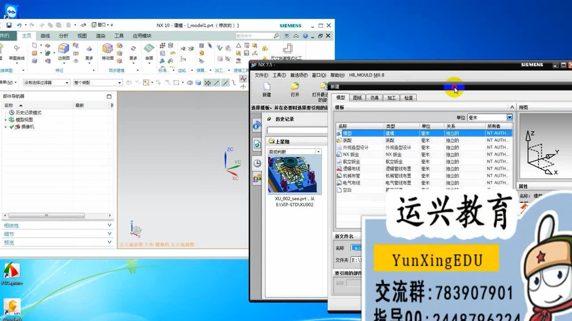Open the 单位 毫米 units dropdown
The width and height of the screenshot is (572, 321).
click(x=490, y=117)
